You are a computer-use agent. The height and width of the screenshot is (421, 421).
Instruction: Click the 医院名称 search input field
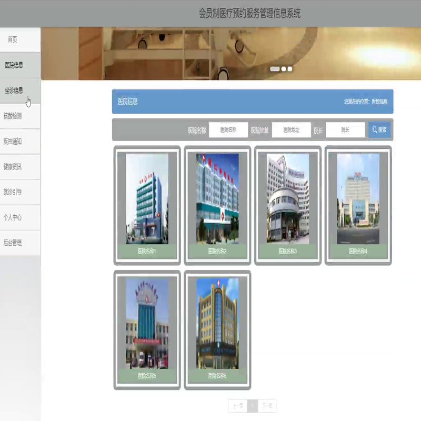pos(228,130)
